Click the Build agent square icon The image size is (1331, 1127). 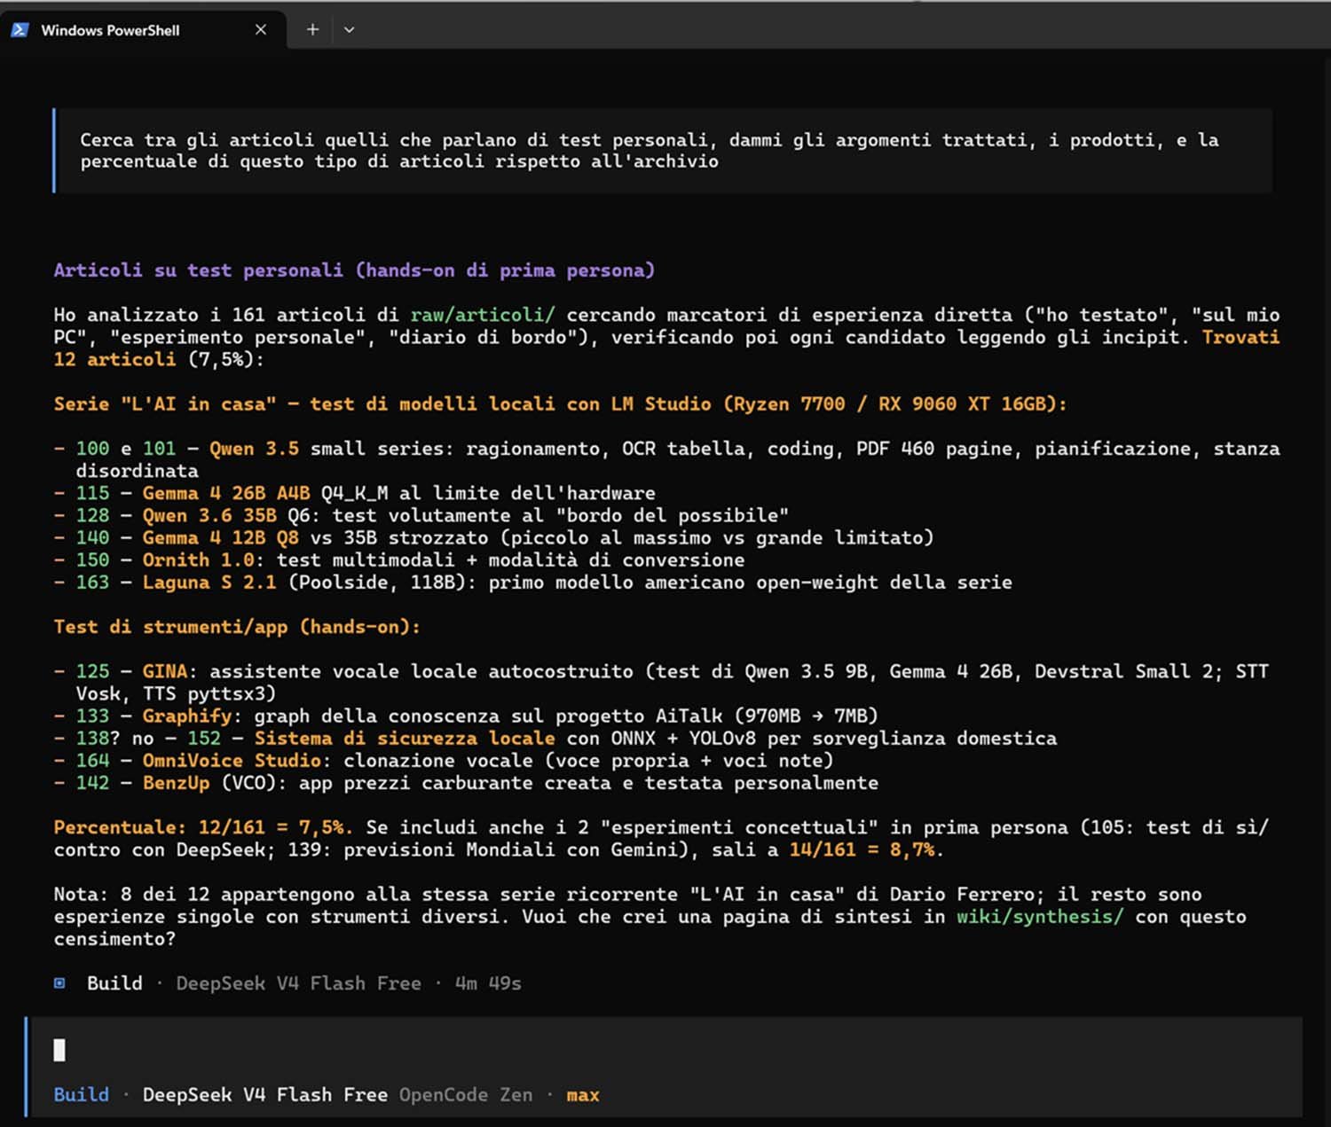59,982
